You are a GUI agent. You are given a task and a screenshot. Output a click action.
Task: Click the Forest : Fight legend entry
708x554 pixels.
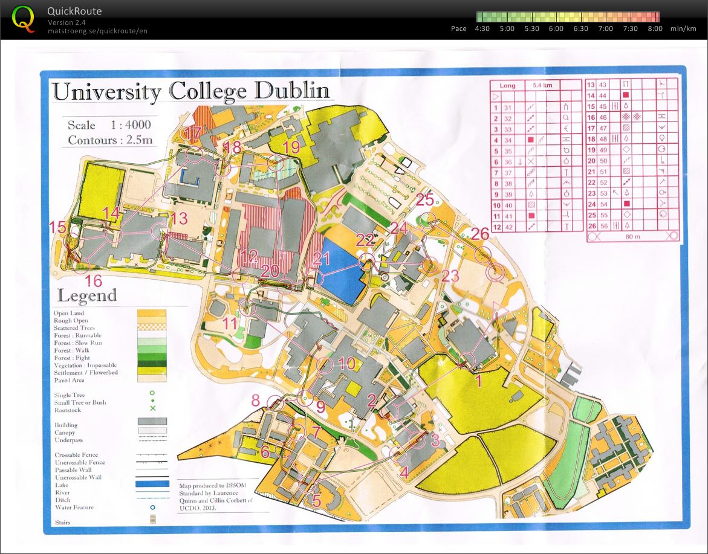coord(73,358)
